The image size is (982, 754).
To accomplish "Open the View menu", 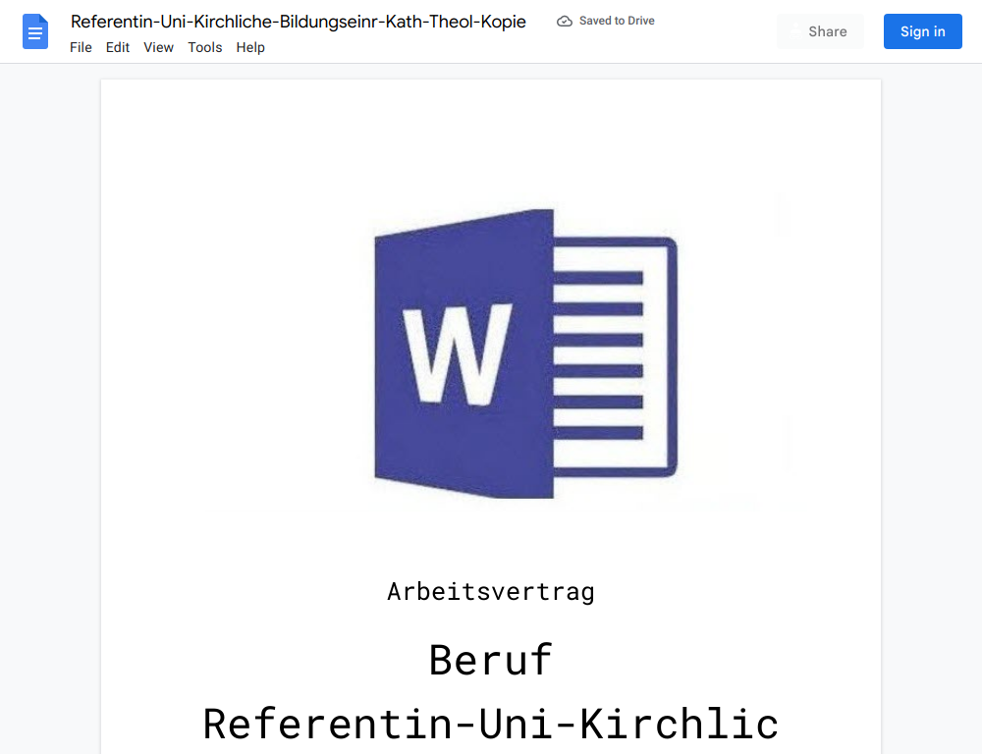I will coord(158,47).
